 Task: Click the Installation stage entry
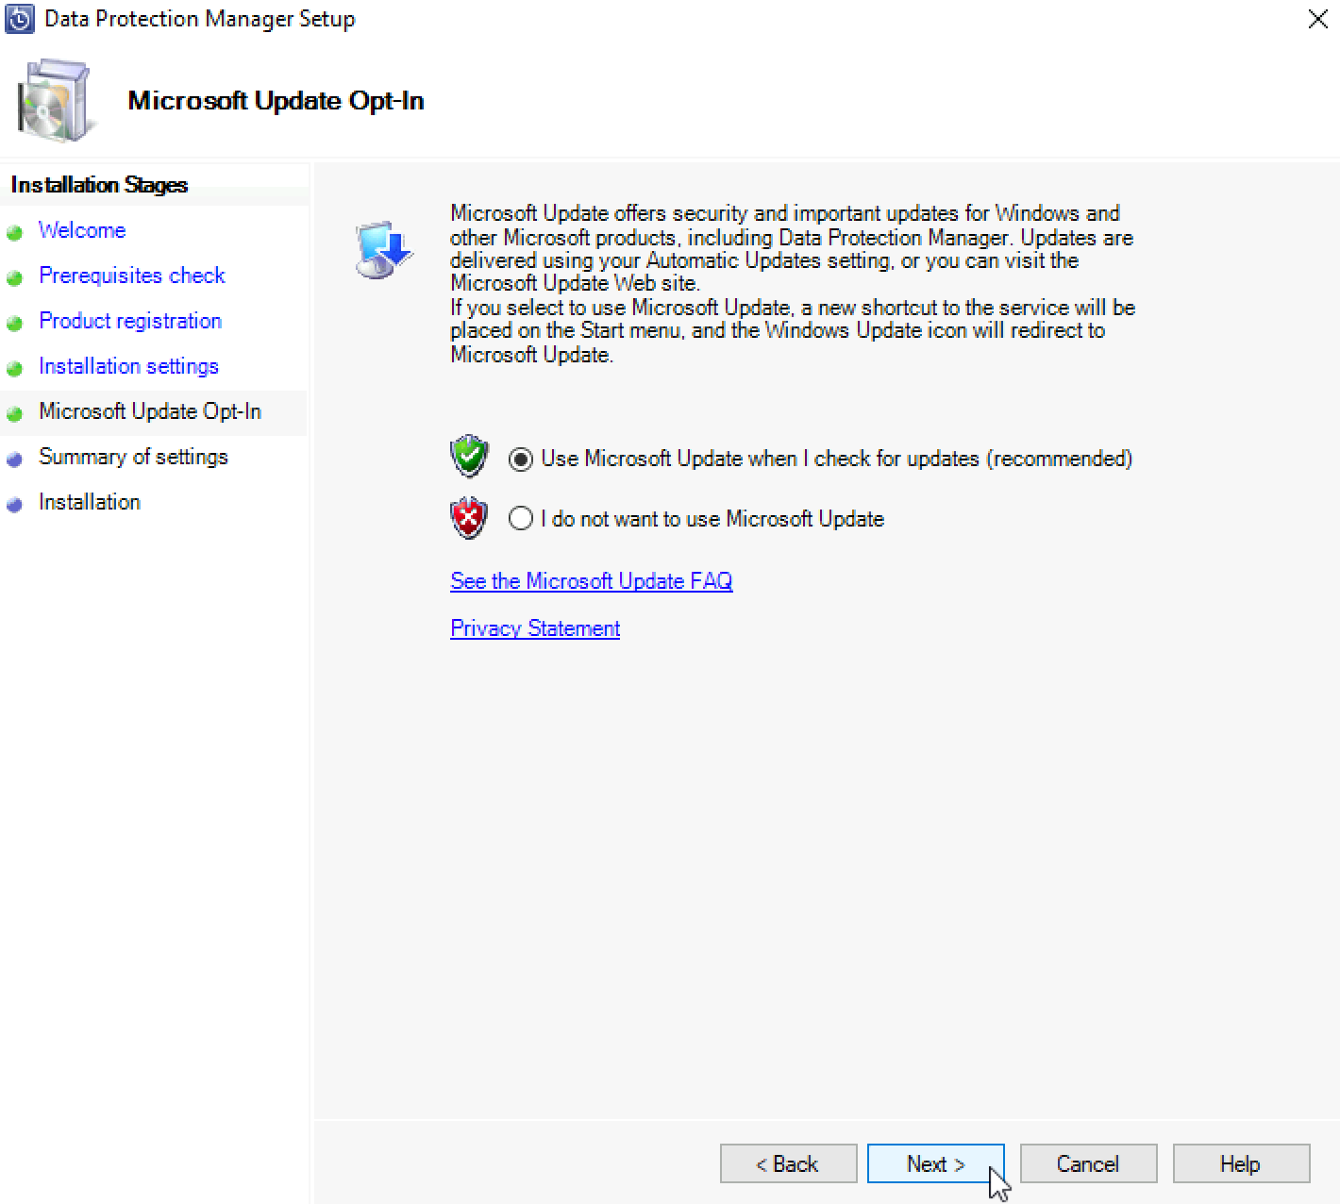[90, 502]
